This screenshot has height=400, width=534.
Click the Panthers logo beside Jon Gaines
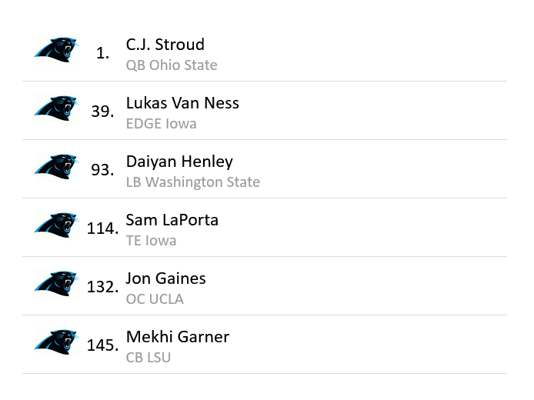coord(56,285)
